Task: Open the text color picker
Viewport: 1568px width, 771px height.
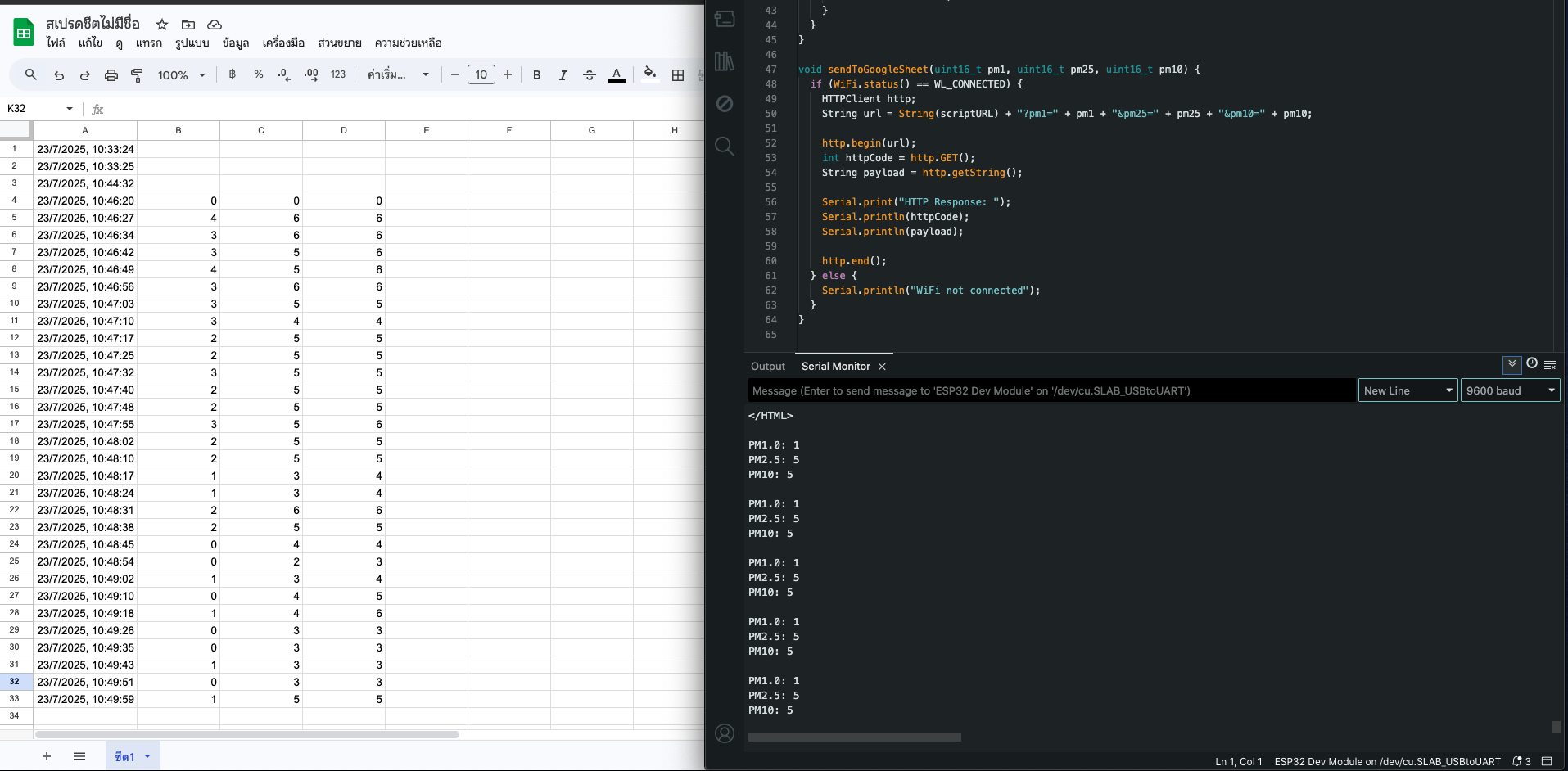Action: (x=617, y=75)
